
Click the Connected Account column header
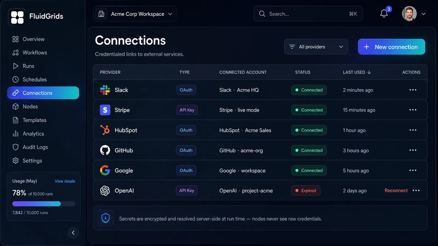point(243,72)
